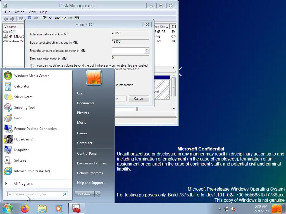286x214 pixels.
Task: Open Pictures from Start menu
Action: (83, 113)
